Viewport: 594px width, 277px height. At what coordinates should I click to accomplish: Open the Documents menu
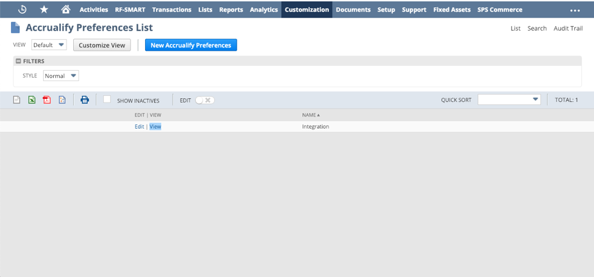point(353,10)
